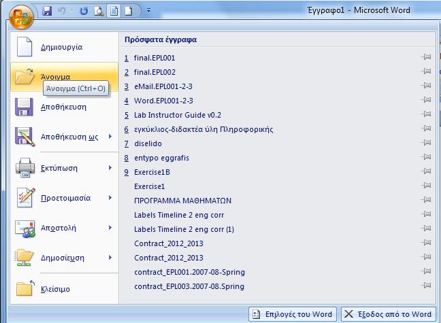Screen dimensions: 441x323
Task: Pin Lab Instructor Guide v0.2
Action: coord(426,114)
